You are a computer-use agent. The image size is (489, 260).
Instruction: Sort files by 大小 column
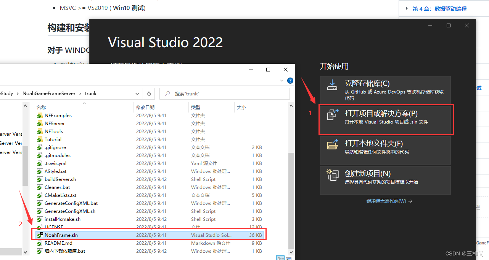pyautogui.click(x=241, y=108)
